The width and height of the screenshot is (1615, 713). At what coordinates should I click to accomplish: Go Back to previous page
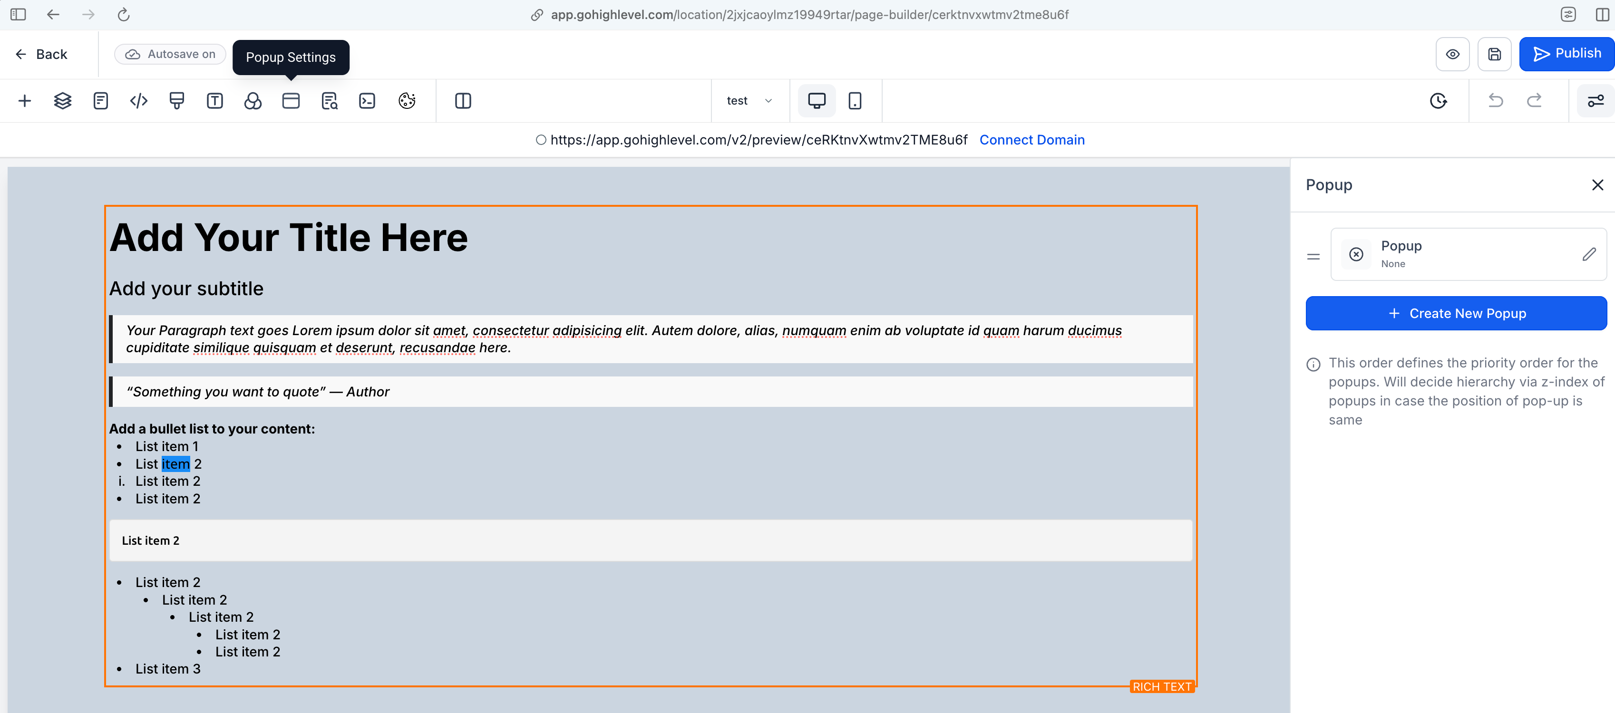pyautogui.click(x=41, y=55)
